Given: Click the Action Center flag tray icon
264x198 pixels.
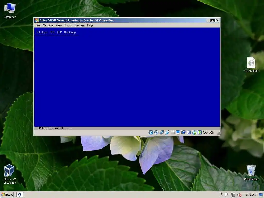Looking at the screenshot, I should coord(227,195).
